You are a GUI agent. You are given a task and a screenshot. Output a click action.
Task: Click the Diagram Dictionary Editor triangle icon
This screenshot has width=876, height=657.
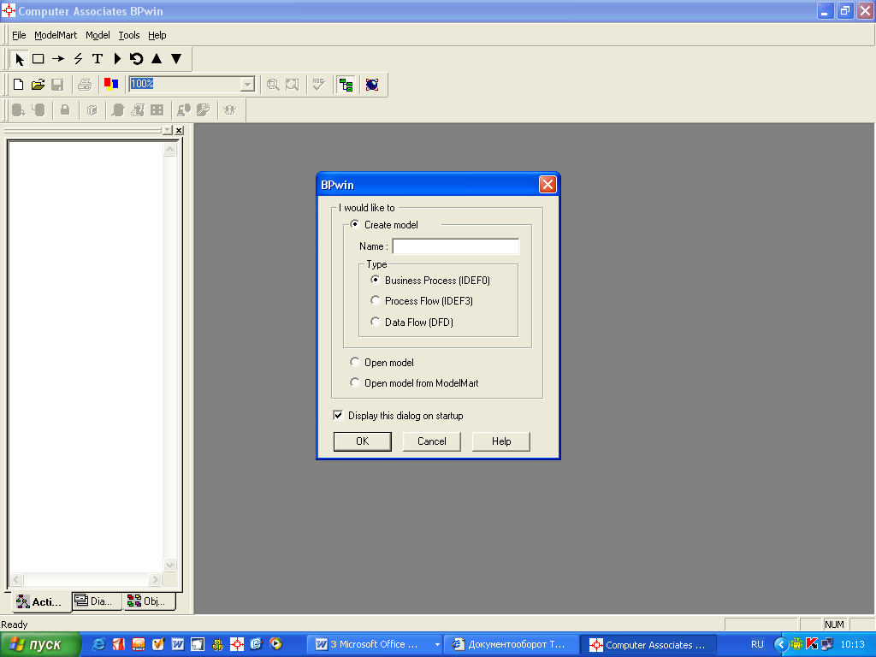(117, 59)
